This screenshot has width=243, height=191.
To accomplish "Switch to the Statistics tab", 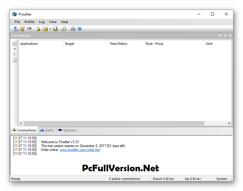I will click(x=68, y=130).
